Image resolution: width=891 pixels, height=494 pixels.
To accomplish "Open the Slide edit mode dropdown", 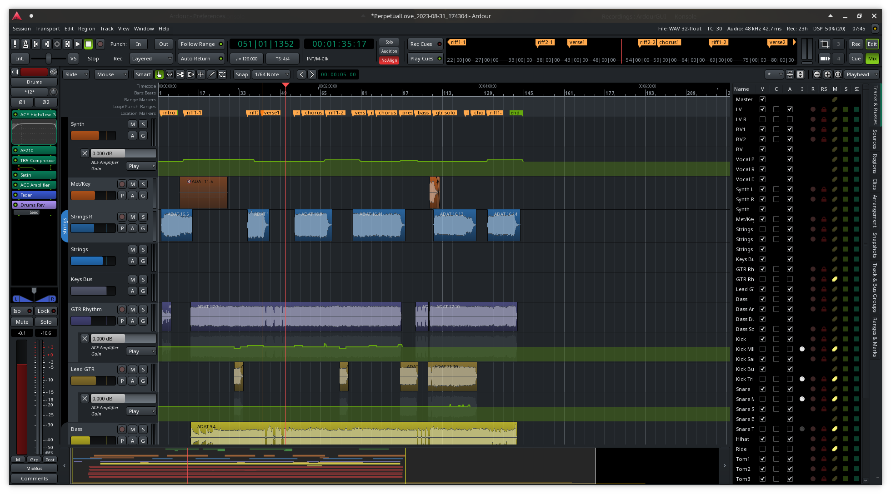I will click(76, 74).
